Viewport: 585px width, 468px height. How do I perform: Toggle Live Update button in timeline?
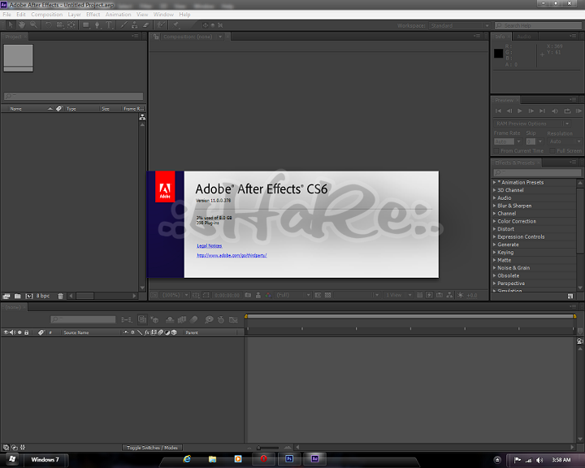142,319
